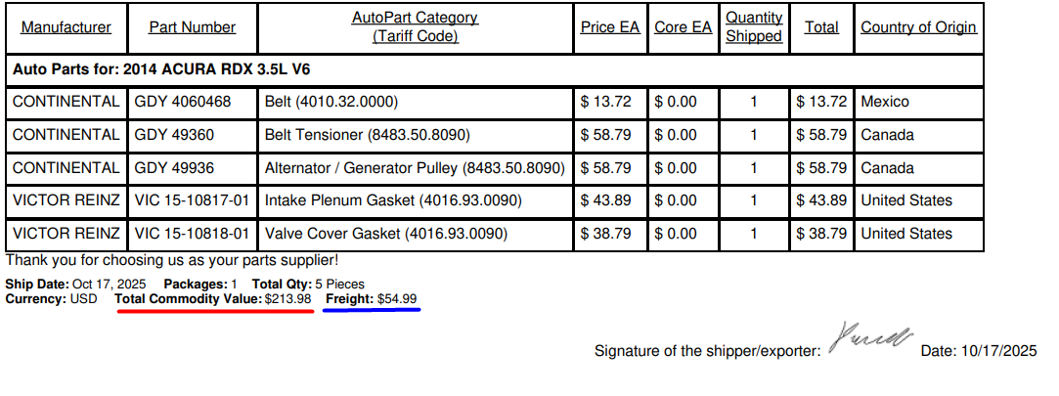This screenshot has width=1059, height=396.
Task: Select the Quantity Shipped column header
Action: pos(753,27)
